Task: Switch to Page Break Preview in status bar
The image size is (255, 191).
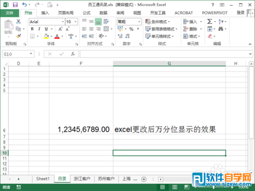Action: 187,187
